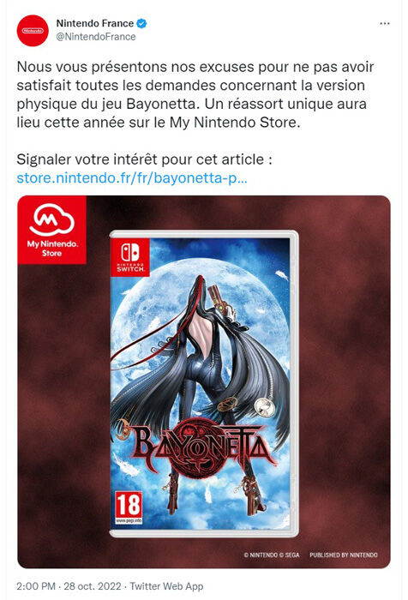Click the Nintendo Switch logo on box

click(x=130, y=257)
